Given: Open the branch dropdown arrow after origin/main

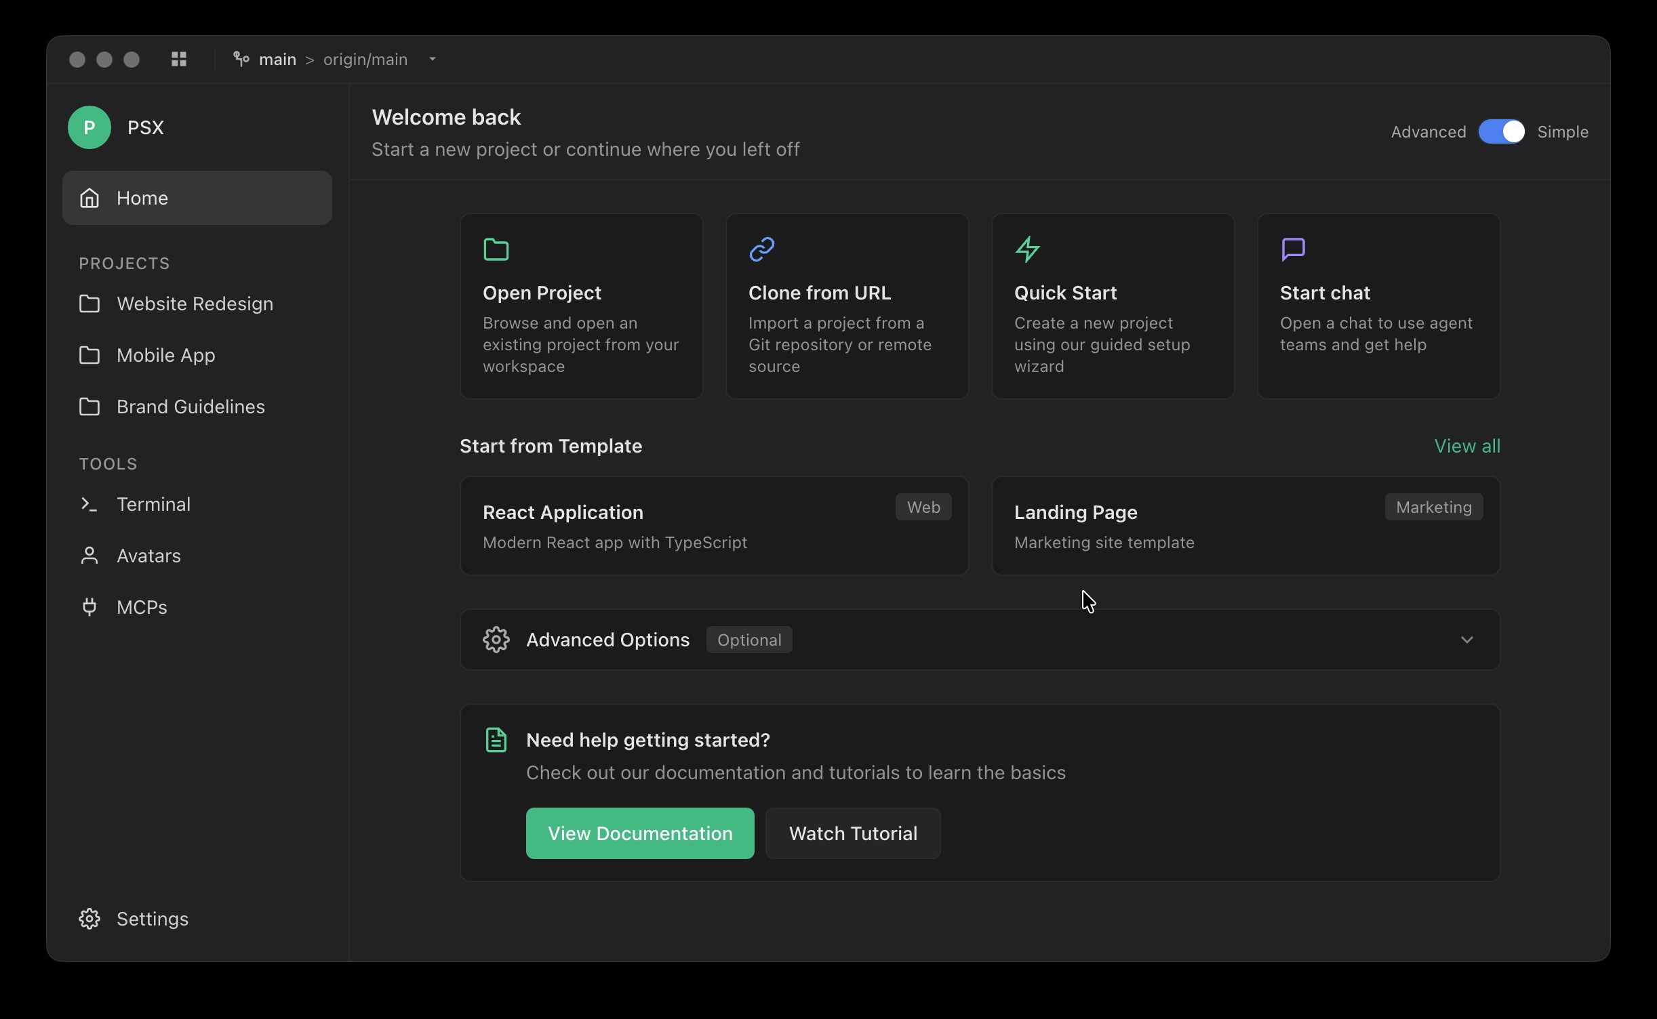Looking at the screenshot, I should click(x=433, y=60).
